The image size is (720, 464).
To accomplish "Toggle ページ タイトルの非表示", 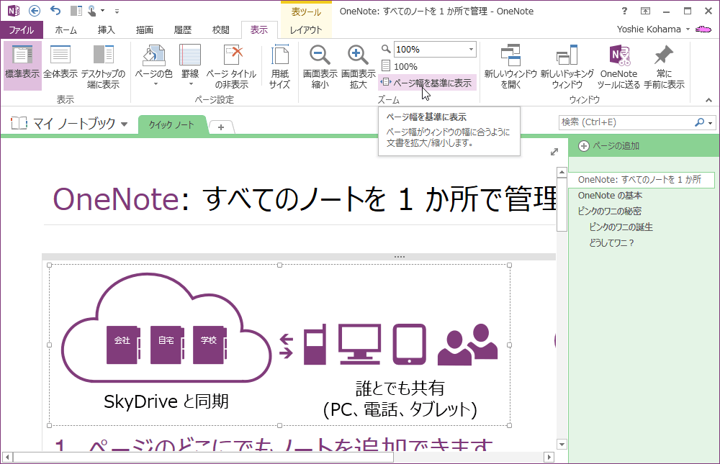I will pos(231,65).
